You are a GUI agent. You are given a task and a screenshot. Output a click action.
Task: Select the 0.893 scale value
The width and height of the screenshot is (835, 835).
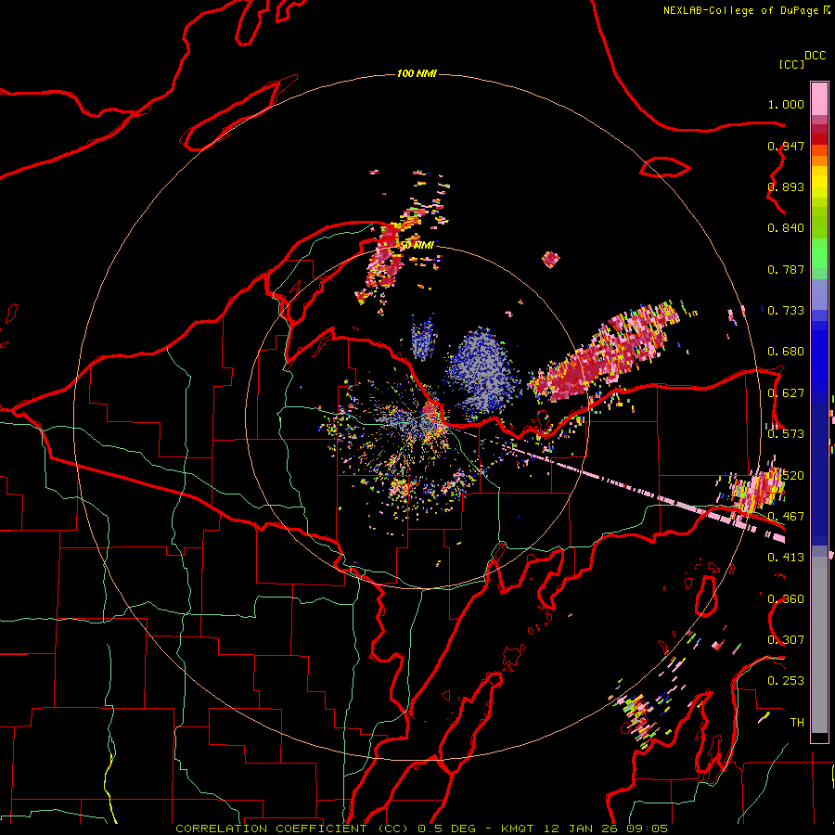tap(786, 186)
